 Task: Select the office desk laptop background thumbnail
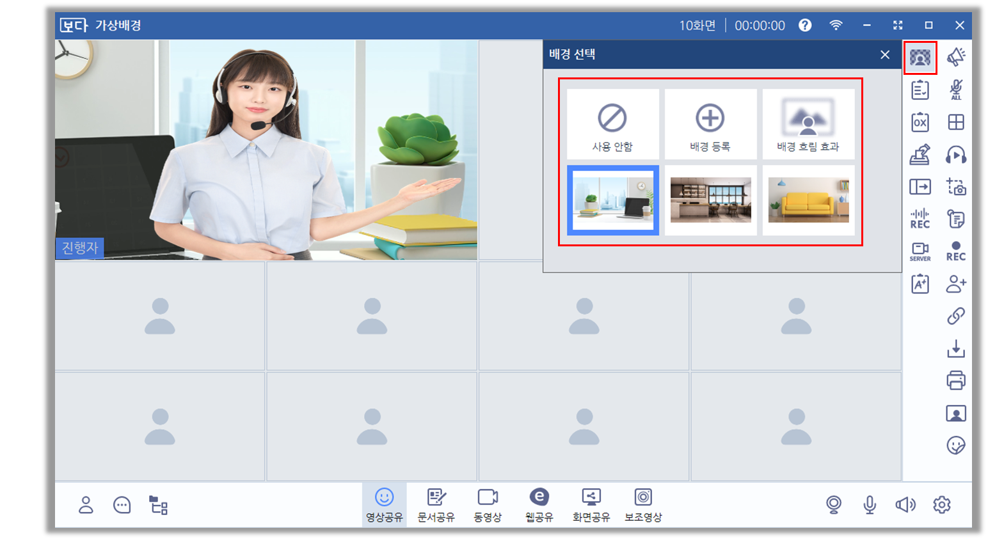(612, 200)
